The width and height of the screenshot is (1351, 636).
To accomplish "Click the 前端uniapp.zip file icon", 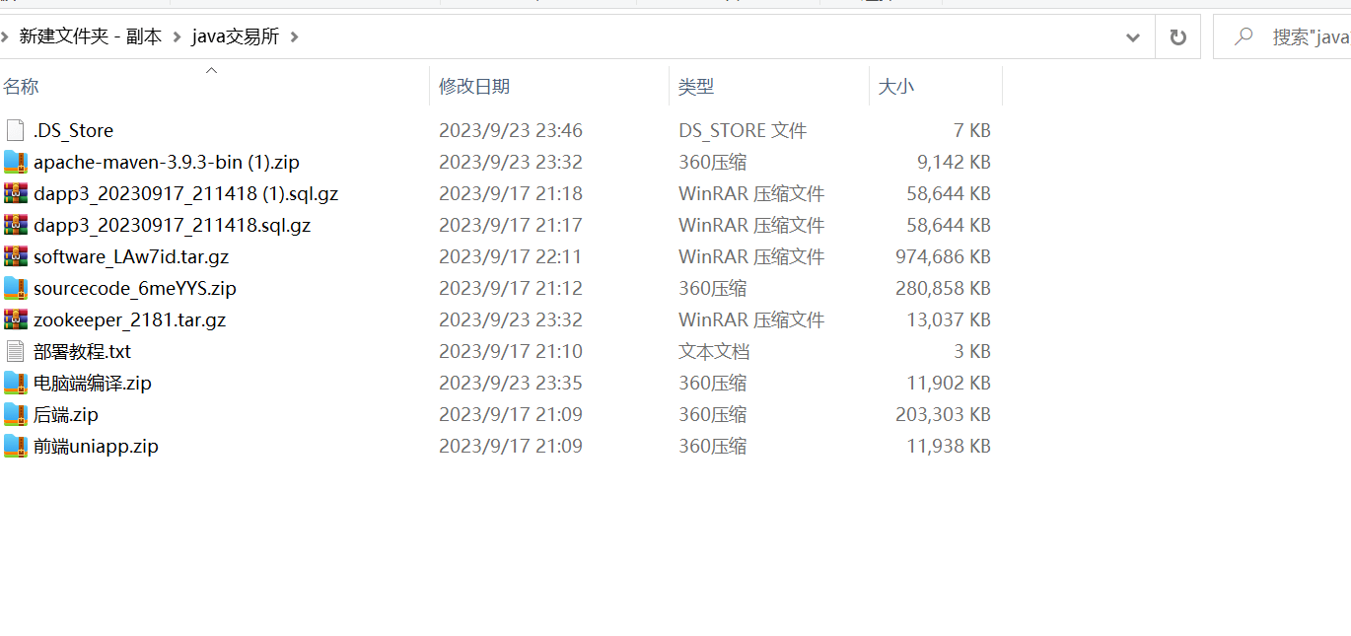I will [x=15, y=446].
